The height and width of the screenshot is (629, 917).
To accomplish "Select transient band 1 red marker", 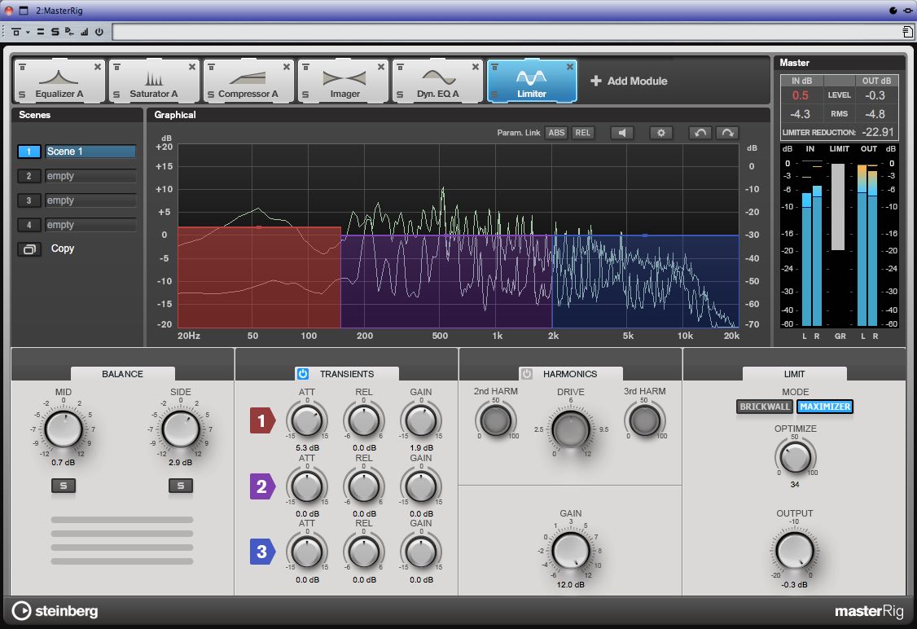I will click(262, 421).
